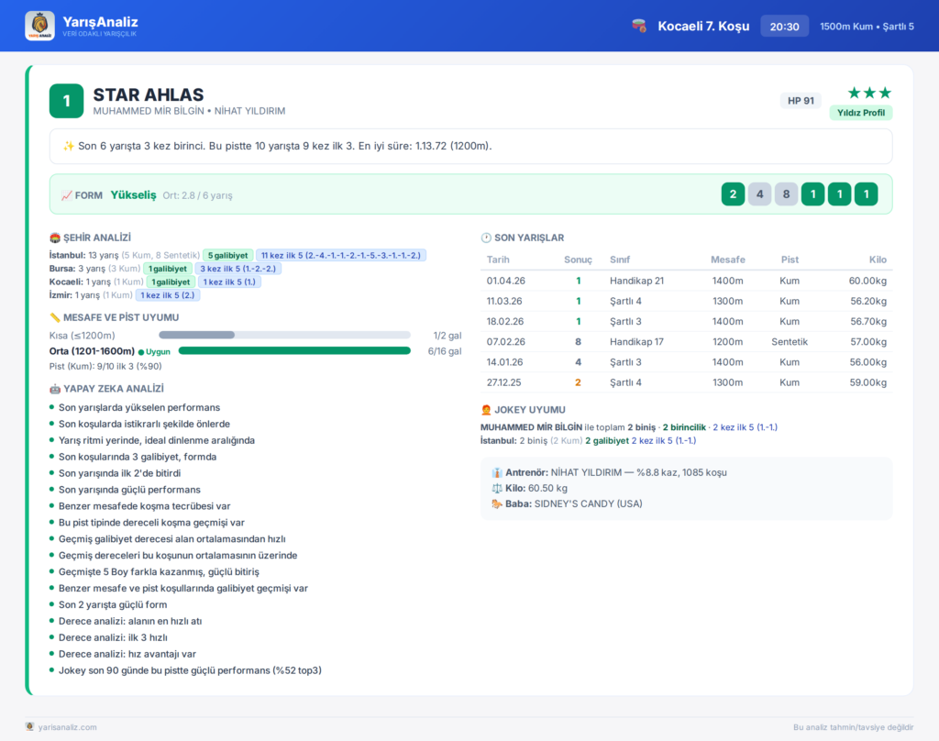The image size is (939, 741).
Task: Click the Mesafe column header
Action: click(x=727, y=260)
